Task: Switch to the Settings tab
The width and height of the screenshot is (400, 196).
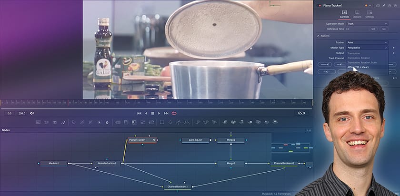Action: [x=370, y=15]
